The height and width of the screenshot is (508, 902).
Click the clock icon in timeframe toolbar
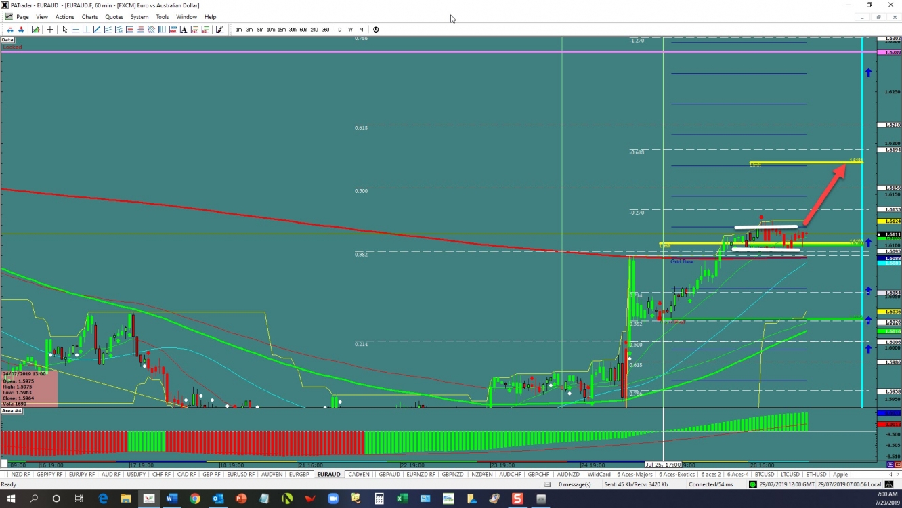[x=376, y=30]
